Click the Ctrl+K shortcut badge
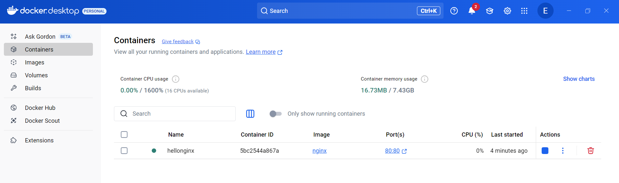 pyautogui.click(x=429, y=11)
